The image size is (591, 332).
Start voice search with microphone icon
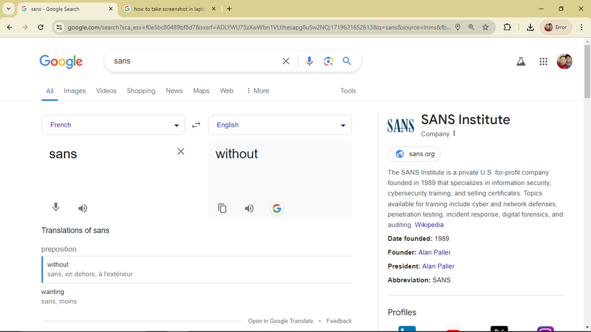[309, 61]
